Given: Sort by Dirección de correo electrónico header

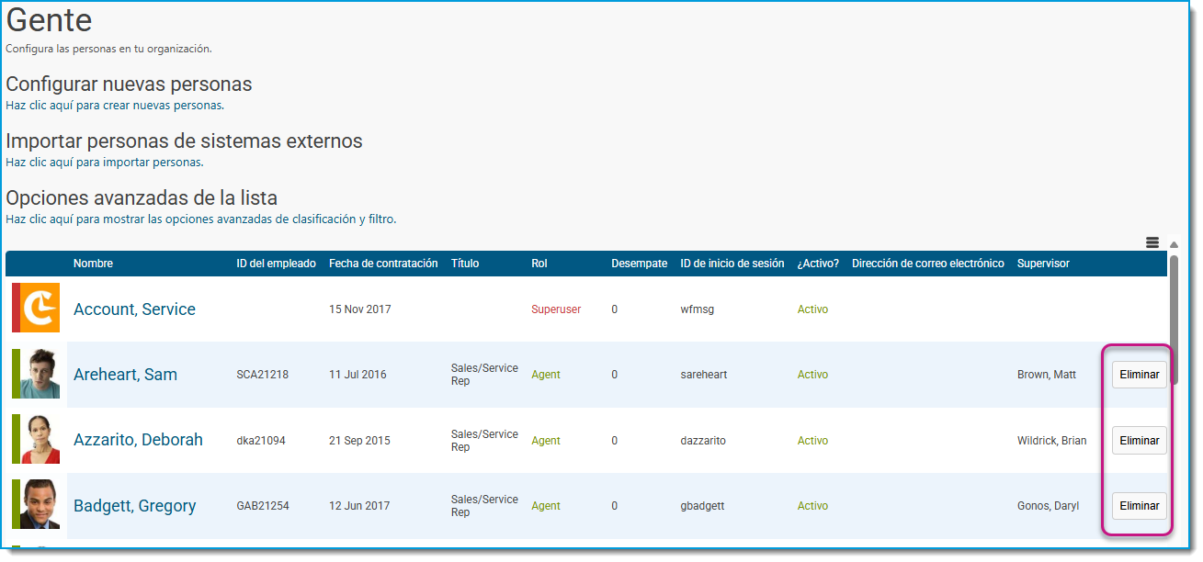Looking at the screenshot, I should [928, 264].
